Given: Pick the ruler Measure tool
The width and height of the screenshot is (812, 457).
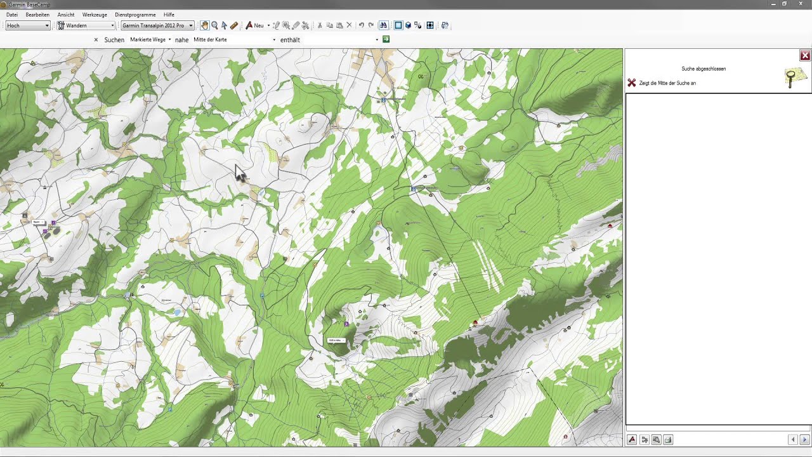Looking at the screenshot, I should point(234,25).
